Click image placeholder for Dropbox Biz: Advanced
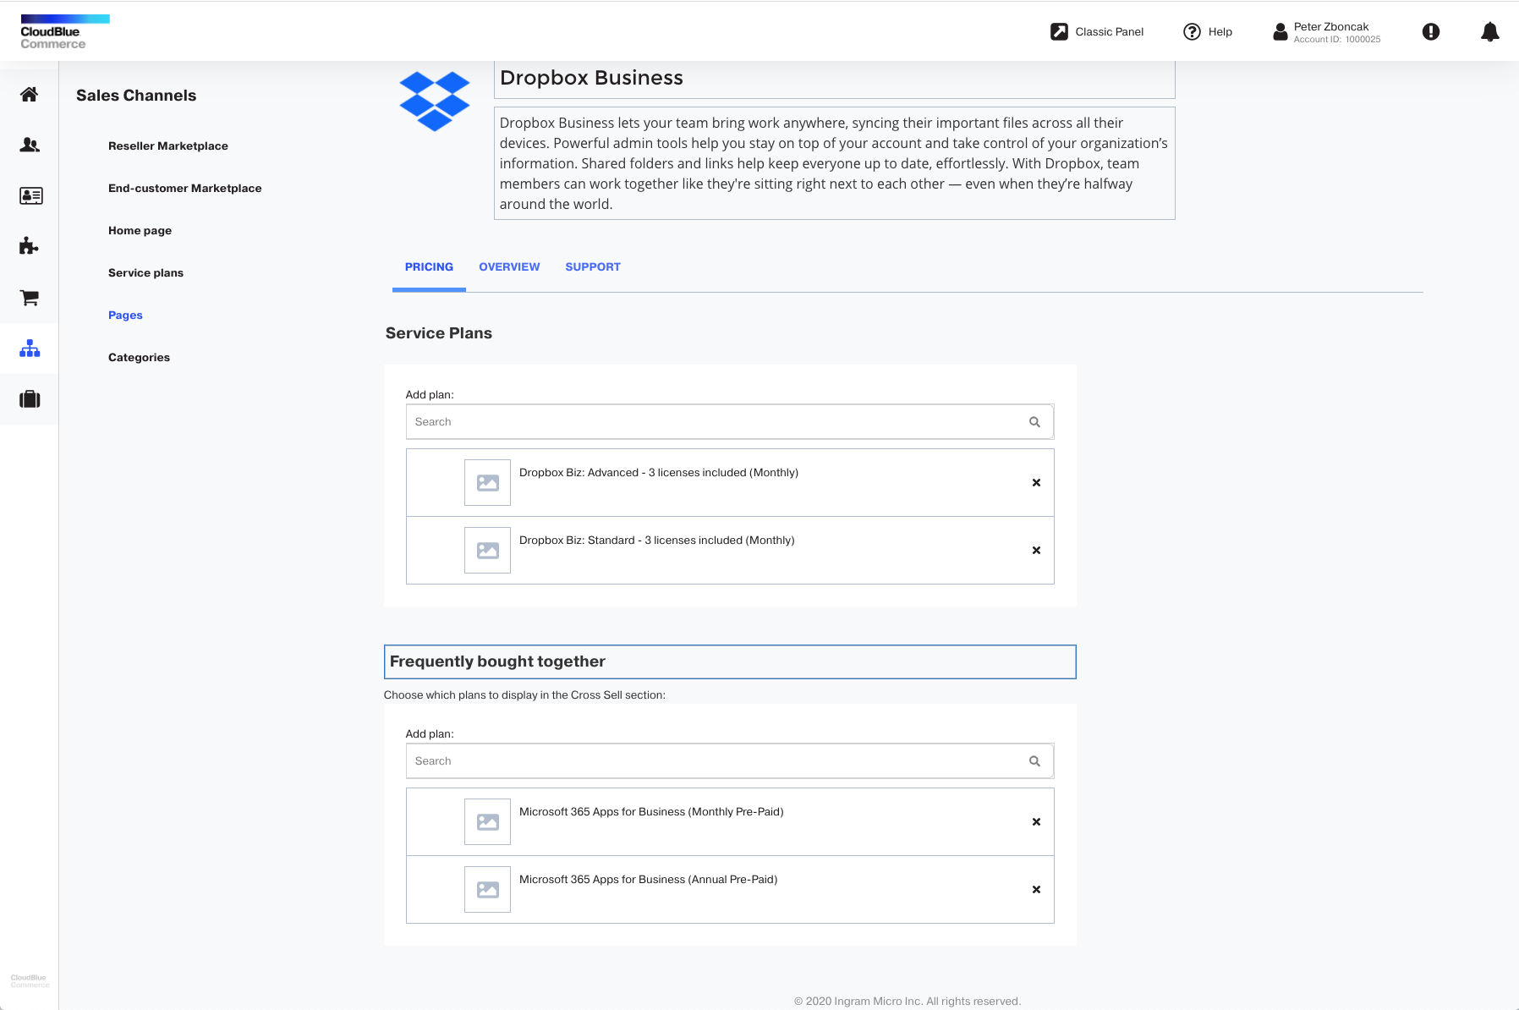Viewport: 1519px width, 1010px height. click(x=487, y=482)
